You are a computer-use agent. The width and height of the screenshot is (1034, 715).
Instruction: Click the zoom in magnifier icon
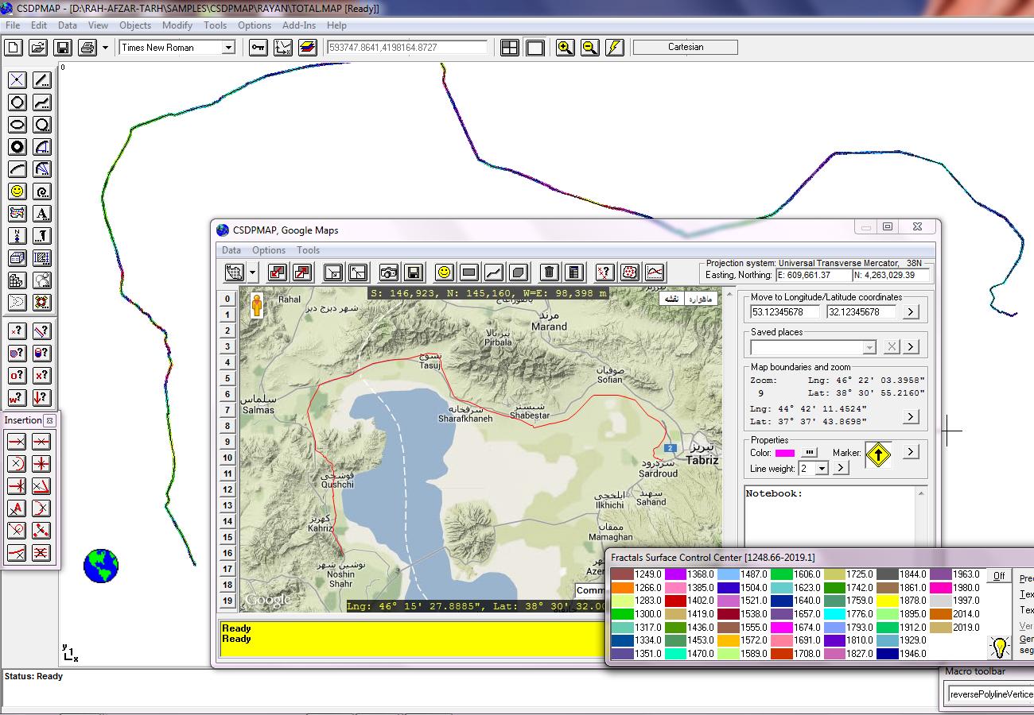click(x=565, y=48)
